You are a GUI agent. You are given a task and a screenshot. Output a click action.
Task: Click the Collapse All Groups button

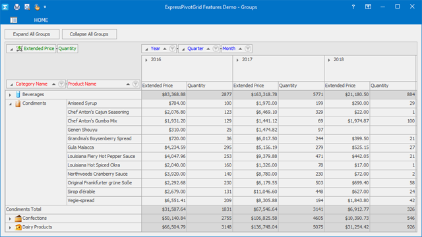(89, 34)
